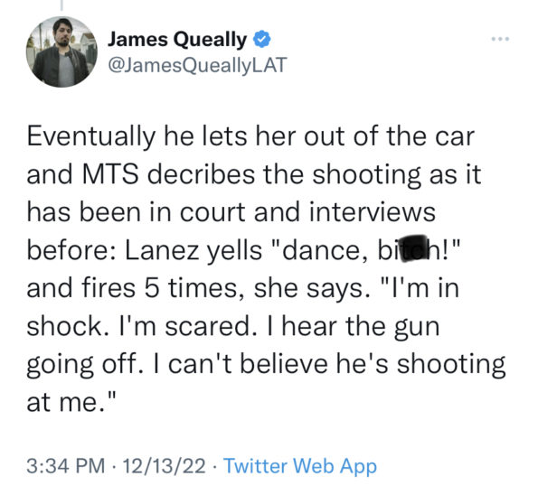The height and width of the screenshot is (495, 538).
Task: Click the display name James Queally
Action: [177, 40]
